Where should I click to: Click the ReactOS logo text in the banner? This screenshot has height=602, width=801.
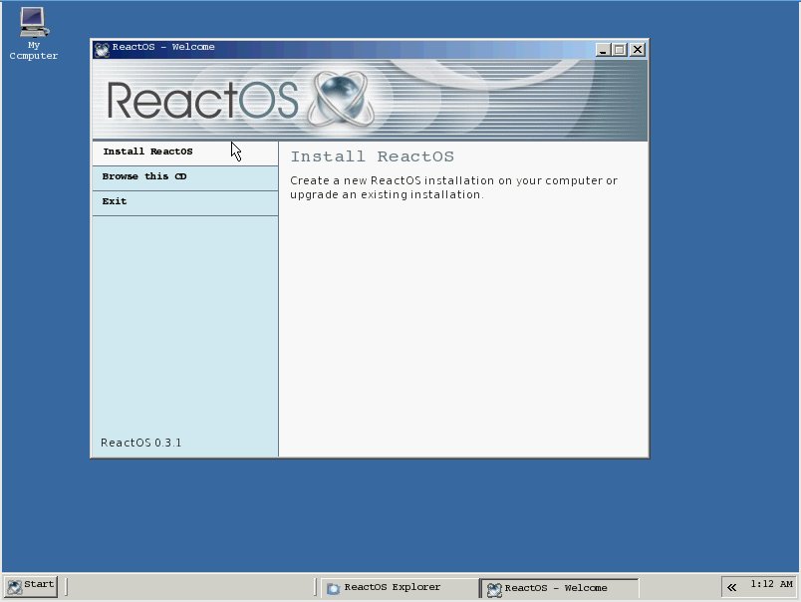pos(202,101)
